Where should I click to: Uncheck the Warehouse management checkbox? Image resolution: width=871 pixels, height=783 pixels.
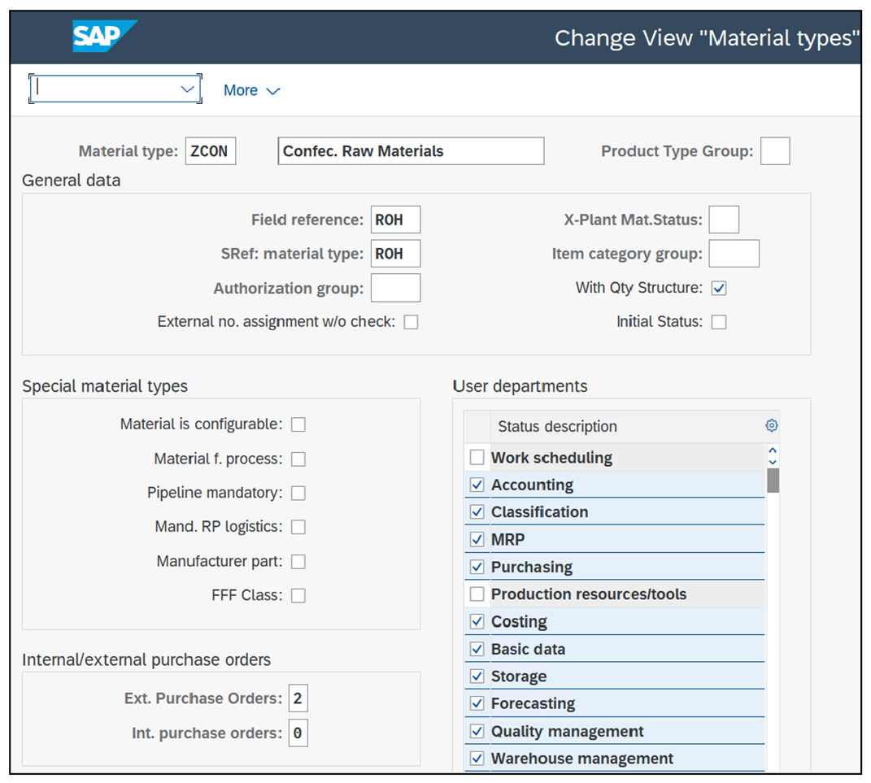(x=477, y=758)
